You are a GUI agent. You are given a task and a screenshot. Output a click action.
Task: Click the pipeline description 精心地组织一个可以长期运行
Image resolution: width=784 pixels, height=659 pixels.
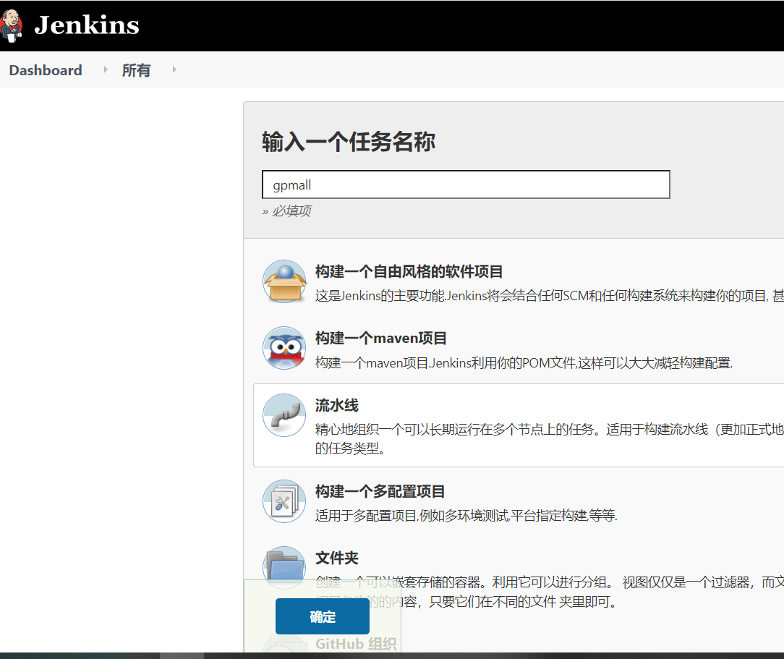550,438
